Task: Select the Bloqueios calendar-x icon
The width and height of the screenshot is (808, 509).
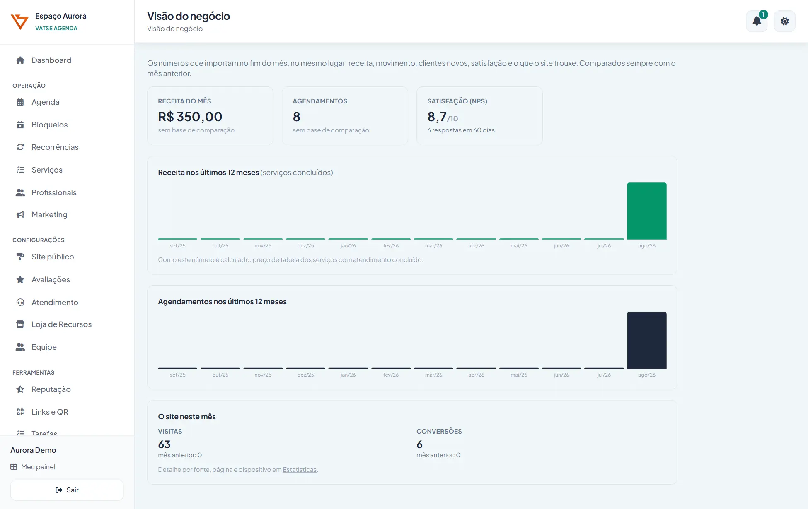Action: 20,125
